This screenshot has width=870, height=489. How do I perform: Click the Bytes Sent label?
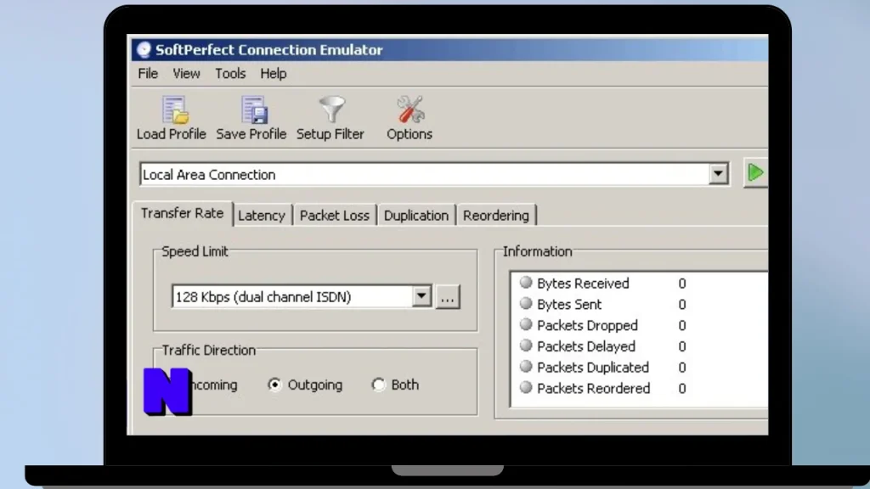(x=569, y=305)
